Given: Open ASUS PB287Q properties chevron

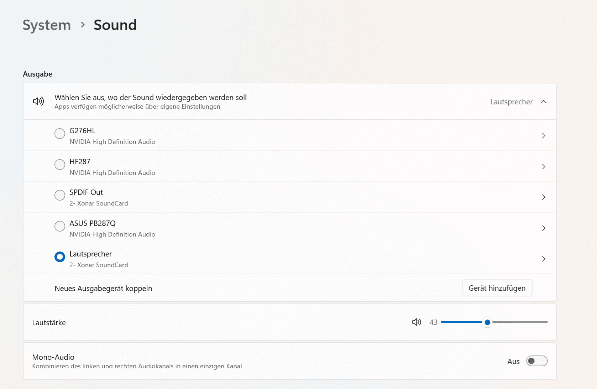Looking at the screenshot, I should click(543, 228).
